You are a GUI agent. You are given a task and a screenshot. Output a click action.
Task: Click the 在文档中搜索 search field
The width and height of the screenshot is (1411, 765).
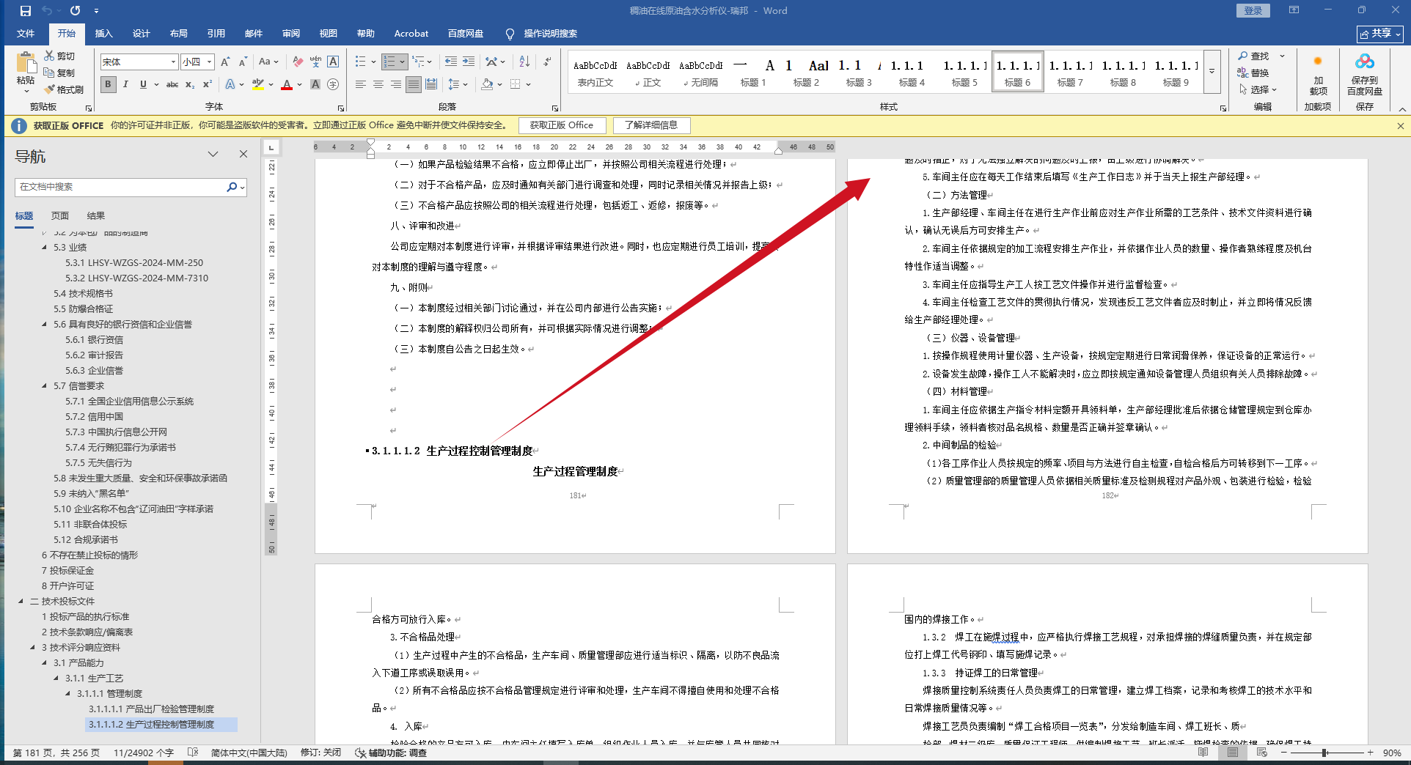[121, 187]
